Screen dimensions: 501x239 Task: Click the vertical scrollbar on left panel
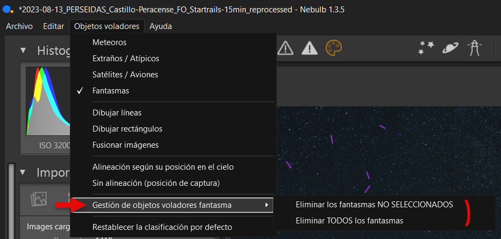[x=11, y=201]
